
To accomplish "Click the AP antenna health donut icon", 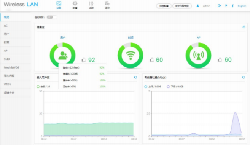I will 198,55.
